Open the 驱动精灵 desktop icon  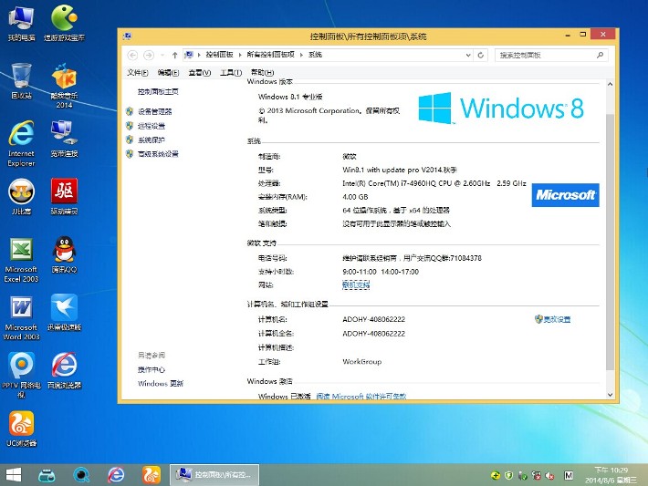click(64, 197)
